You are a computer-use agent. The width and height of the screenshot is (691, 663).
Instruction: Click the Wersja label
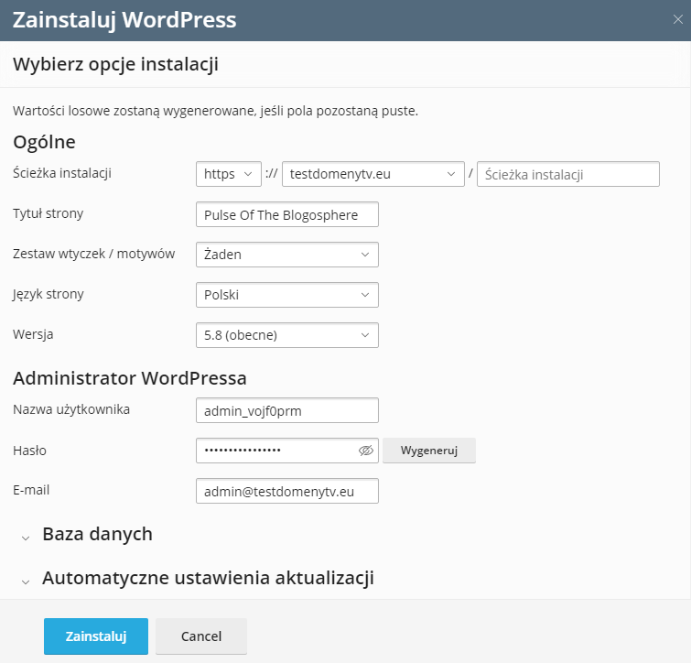coord(33,334)
